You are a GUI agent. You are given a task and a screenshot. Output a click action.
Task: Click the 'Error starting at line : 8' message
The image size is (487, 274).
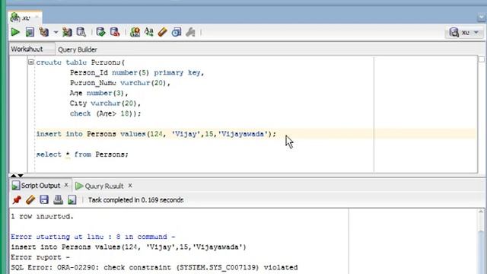(x=93, y=237)
